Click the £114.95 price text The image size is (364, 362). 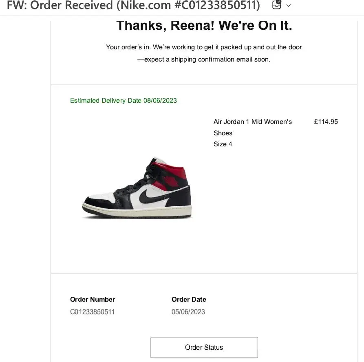[326, 121]
